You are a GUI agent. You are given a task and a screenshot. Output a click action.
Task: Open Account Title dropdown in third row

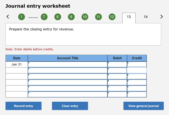click(68, 76)
